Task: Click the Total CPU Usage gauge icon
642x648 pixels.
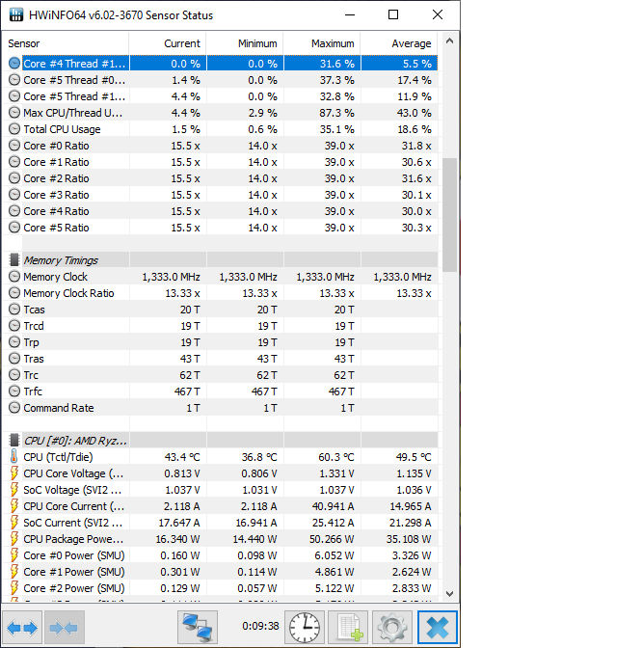Action: click(x=14, y=129)
